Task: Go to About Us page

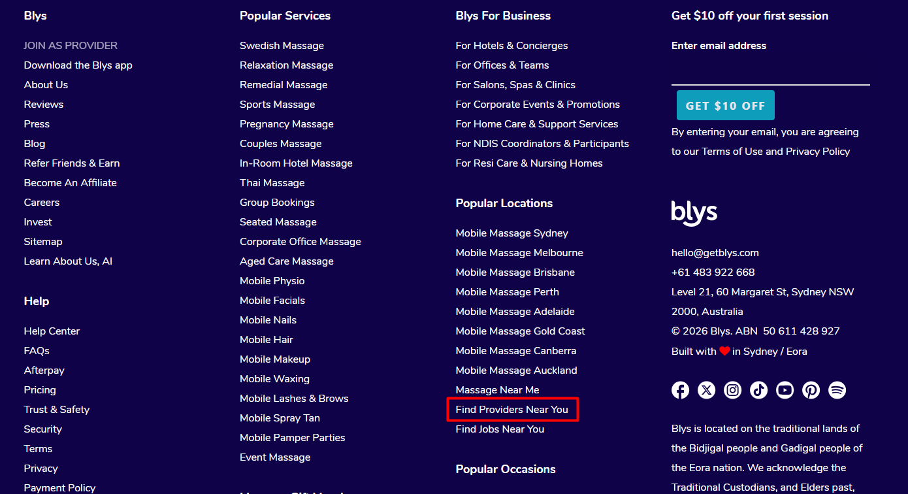Action: (46, 85)
